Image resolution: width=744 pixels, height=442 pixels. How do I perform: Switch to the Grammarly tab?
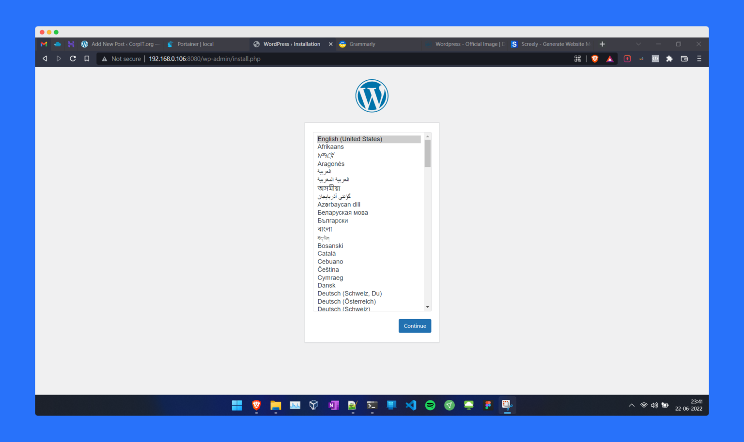coord(362,44)
